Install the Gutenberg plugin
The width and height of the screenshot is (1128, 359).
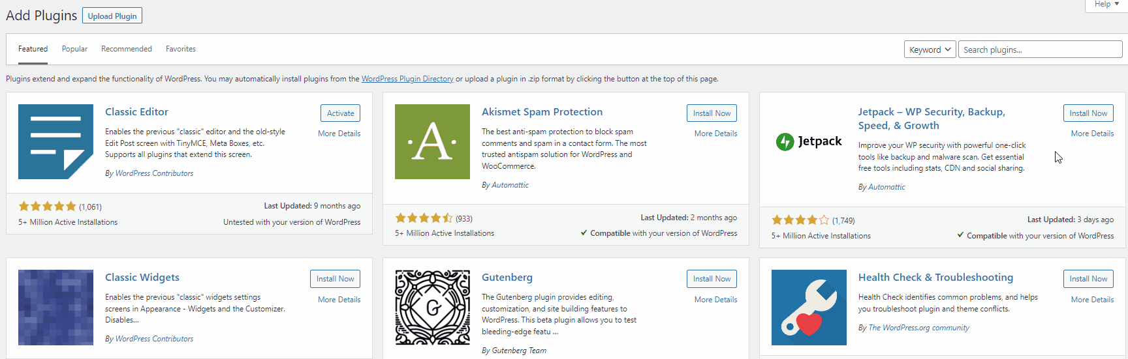(712, 279)
